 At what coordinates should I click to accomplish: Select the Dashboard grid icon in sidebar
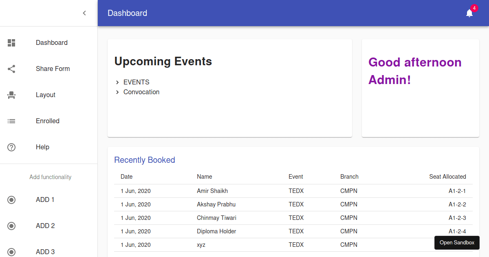(11, 42)
